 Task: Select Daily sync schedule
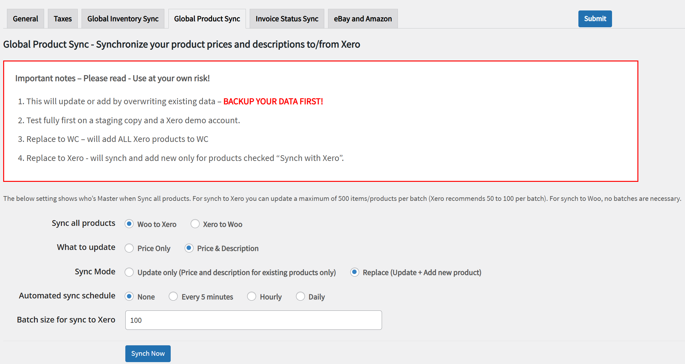click(x=300, y=297)
